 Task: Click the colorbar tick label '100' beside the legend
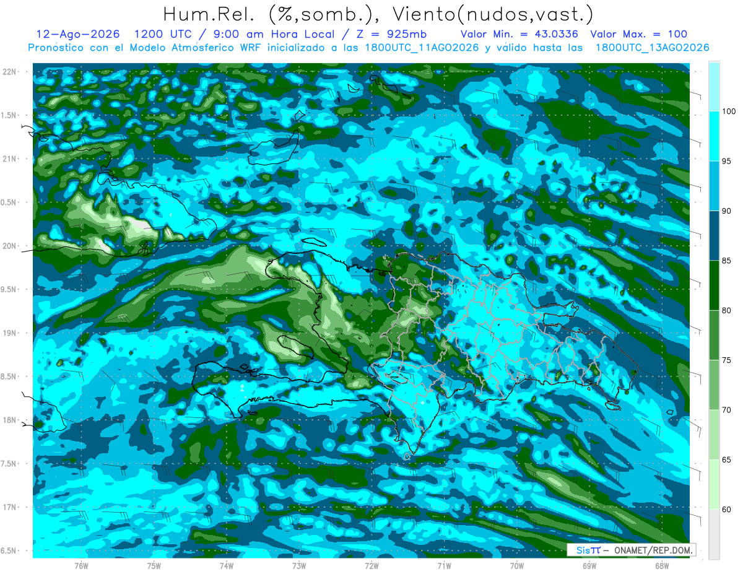point(730,111)
